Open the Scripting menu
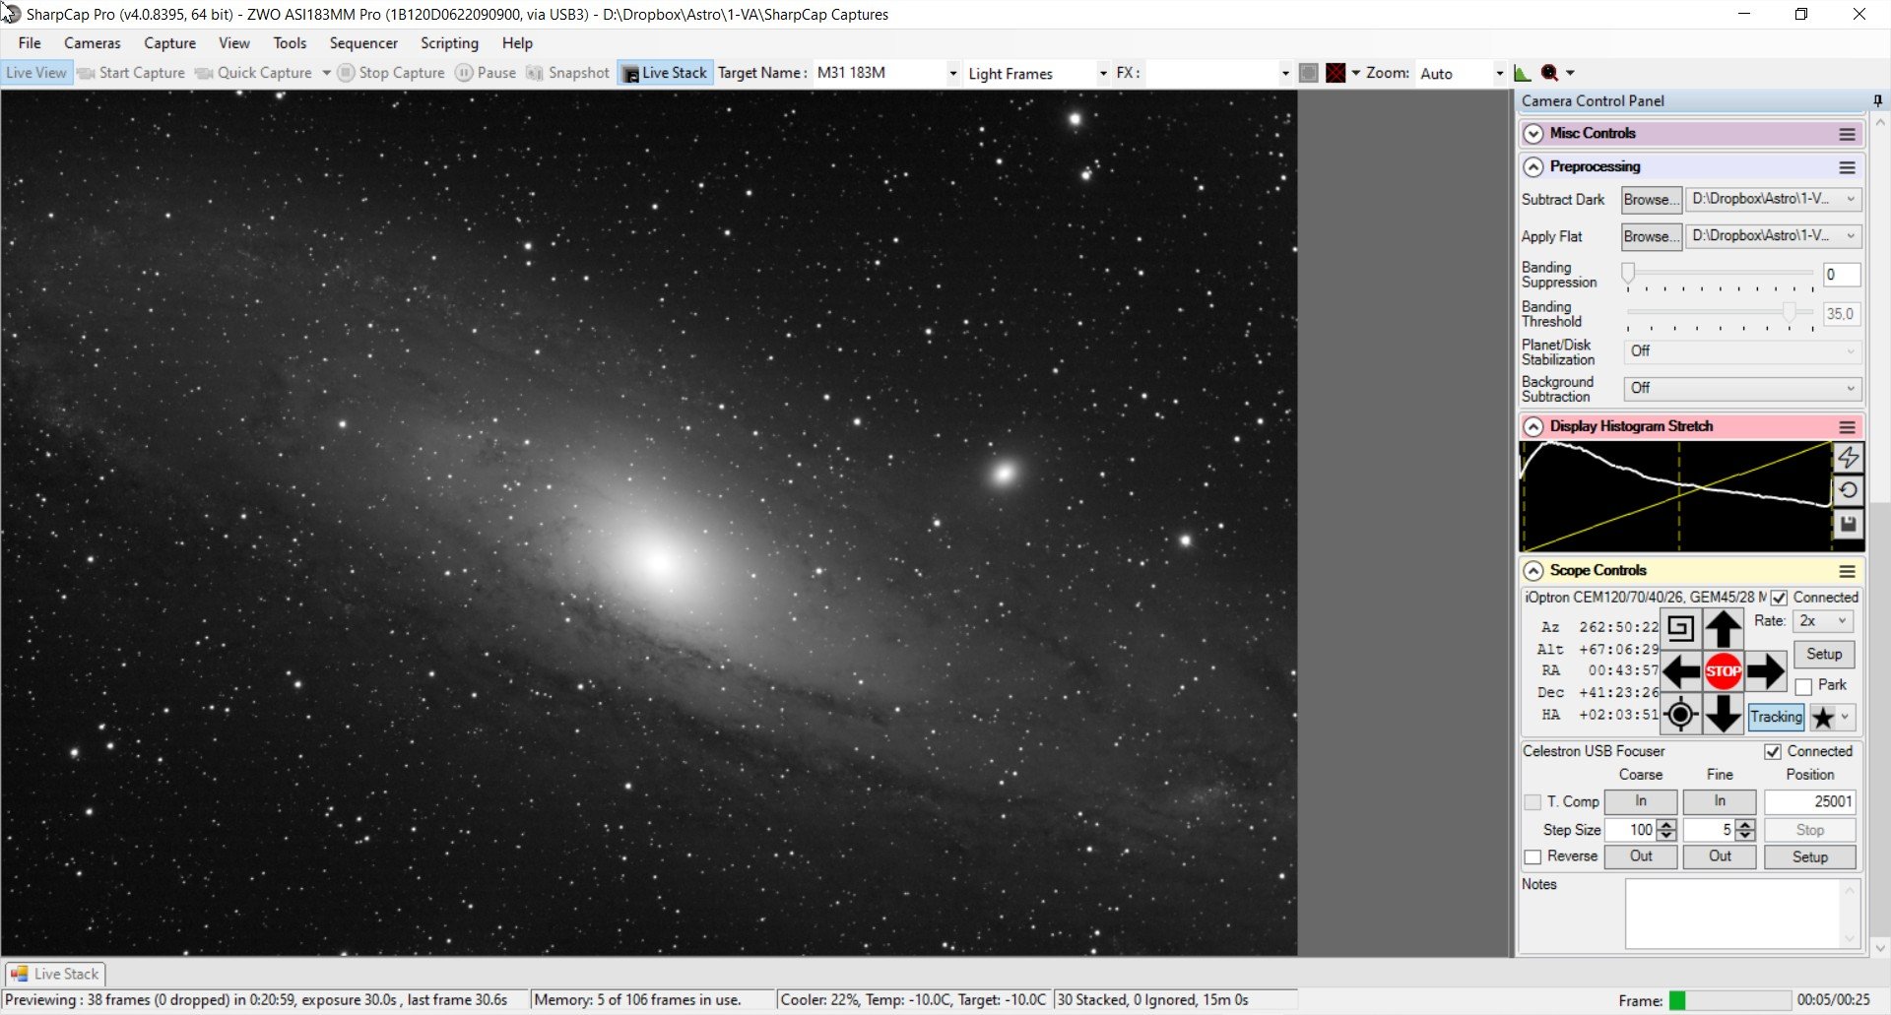Screen dimensions: 1891x1015 point(449,43)
